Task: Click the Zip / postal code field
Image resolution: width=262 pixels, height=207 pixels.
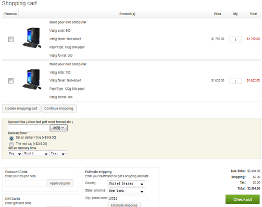Action: (x=128, y=198)
